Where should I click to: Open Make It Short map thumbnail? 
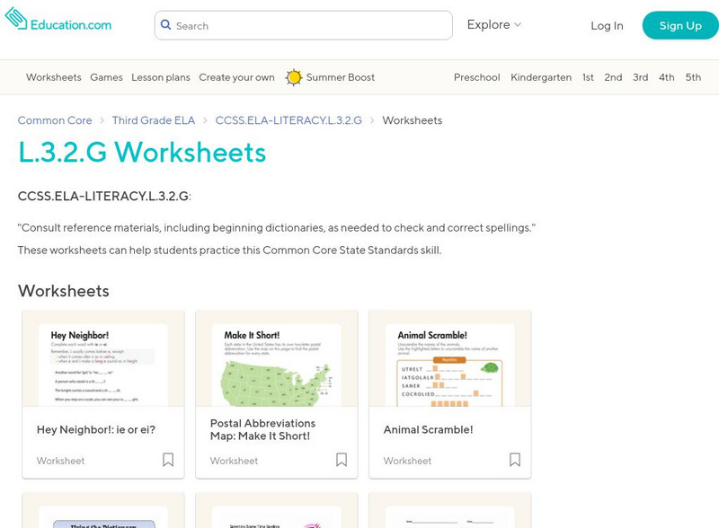[277, 358]
